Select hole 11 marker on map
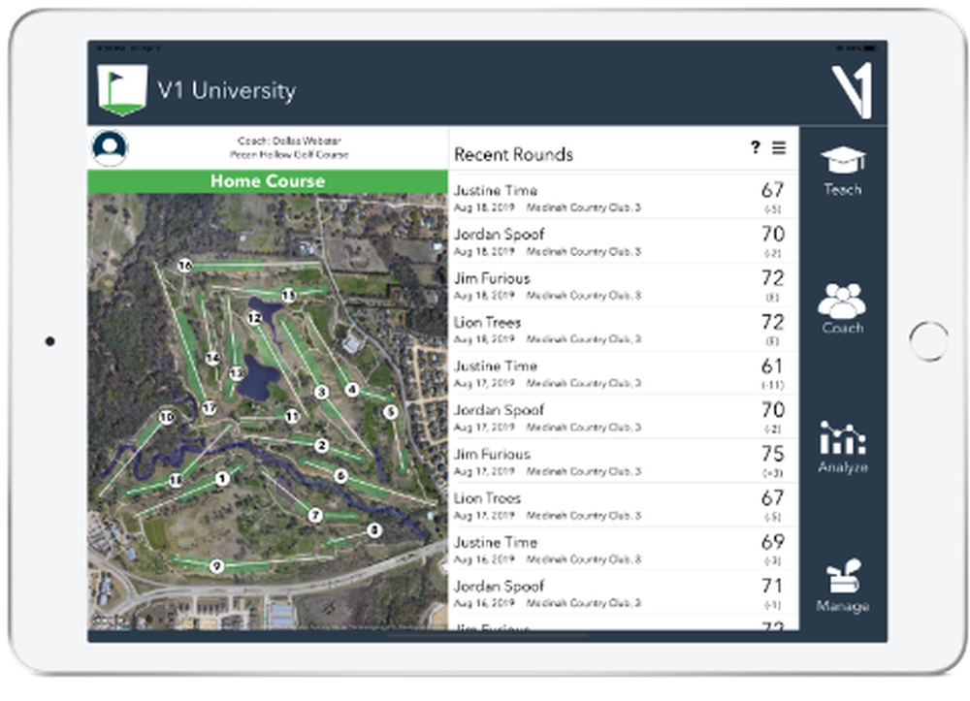970x701 pixels. 292,416
